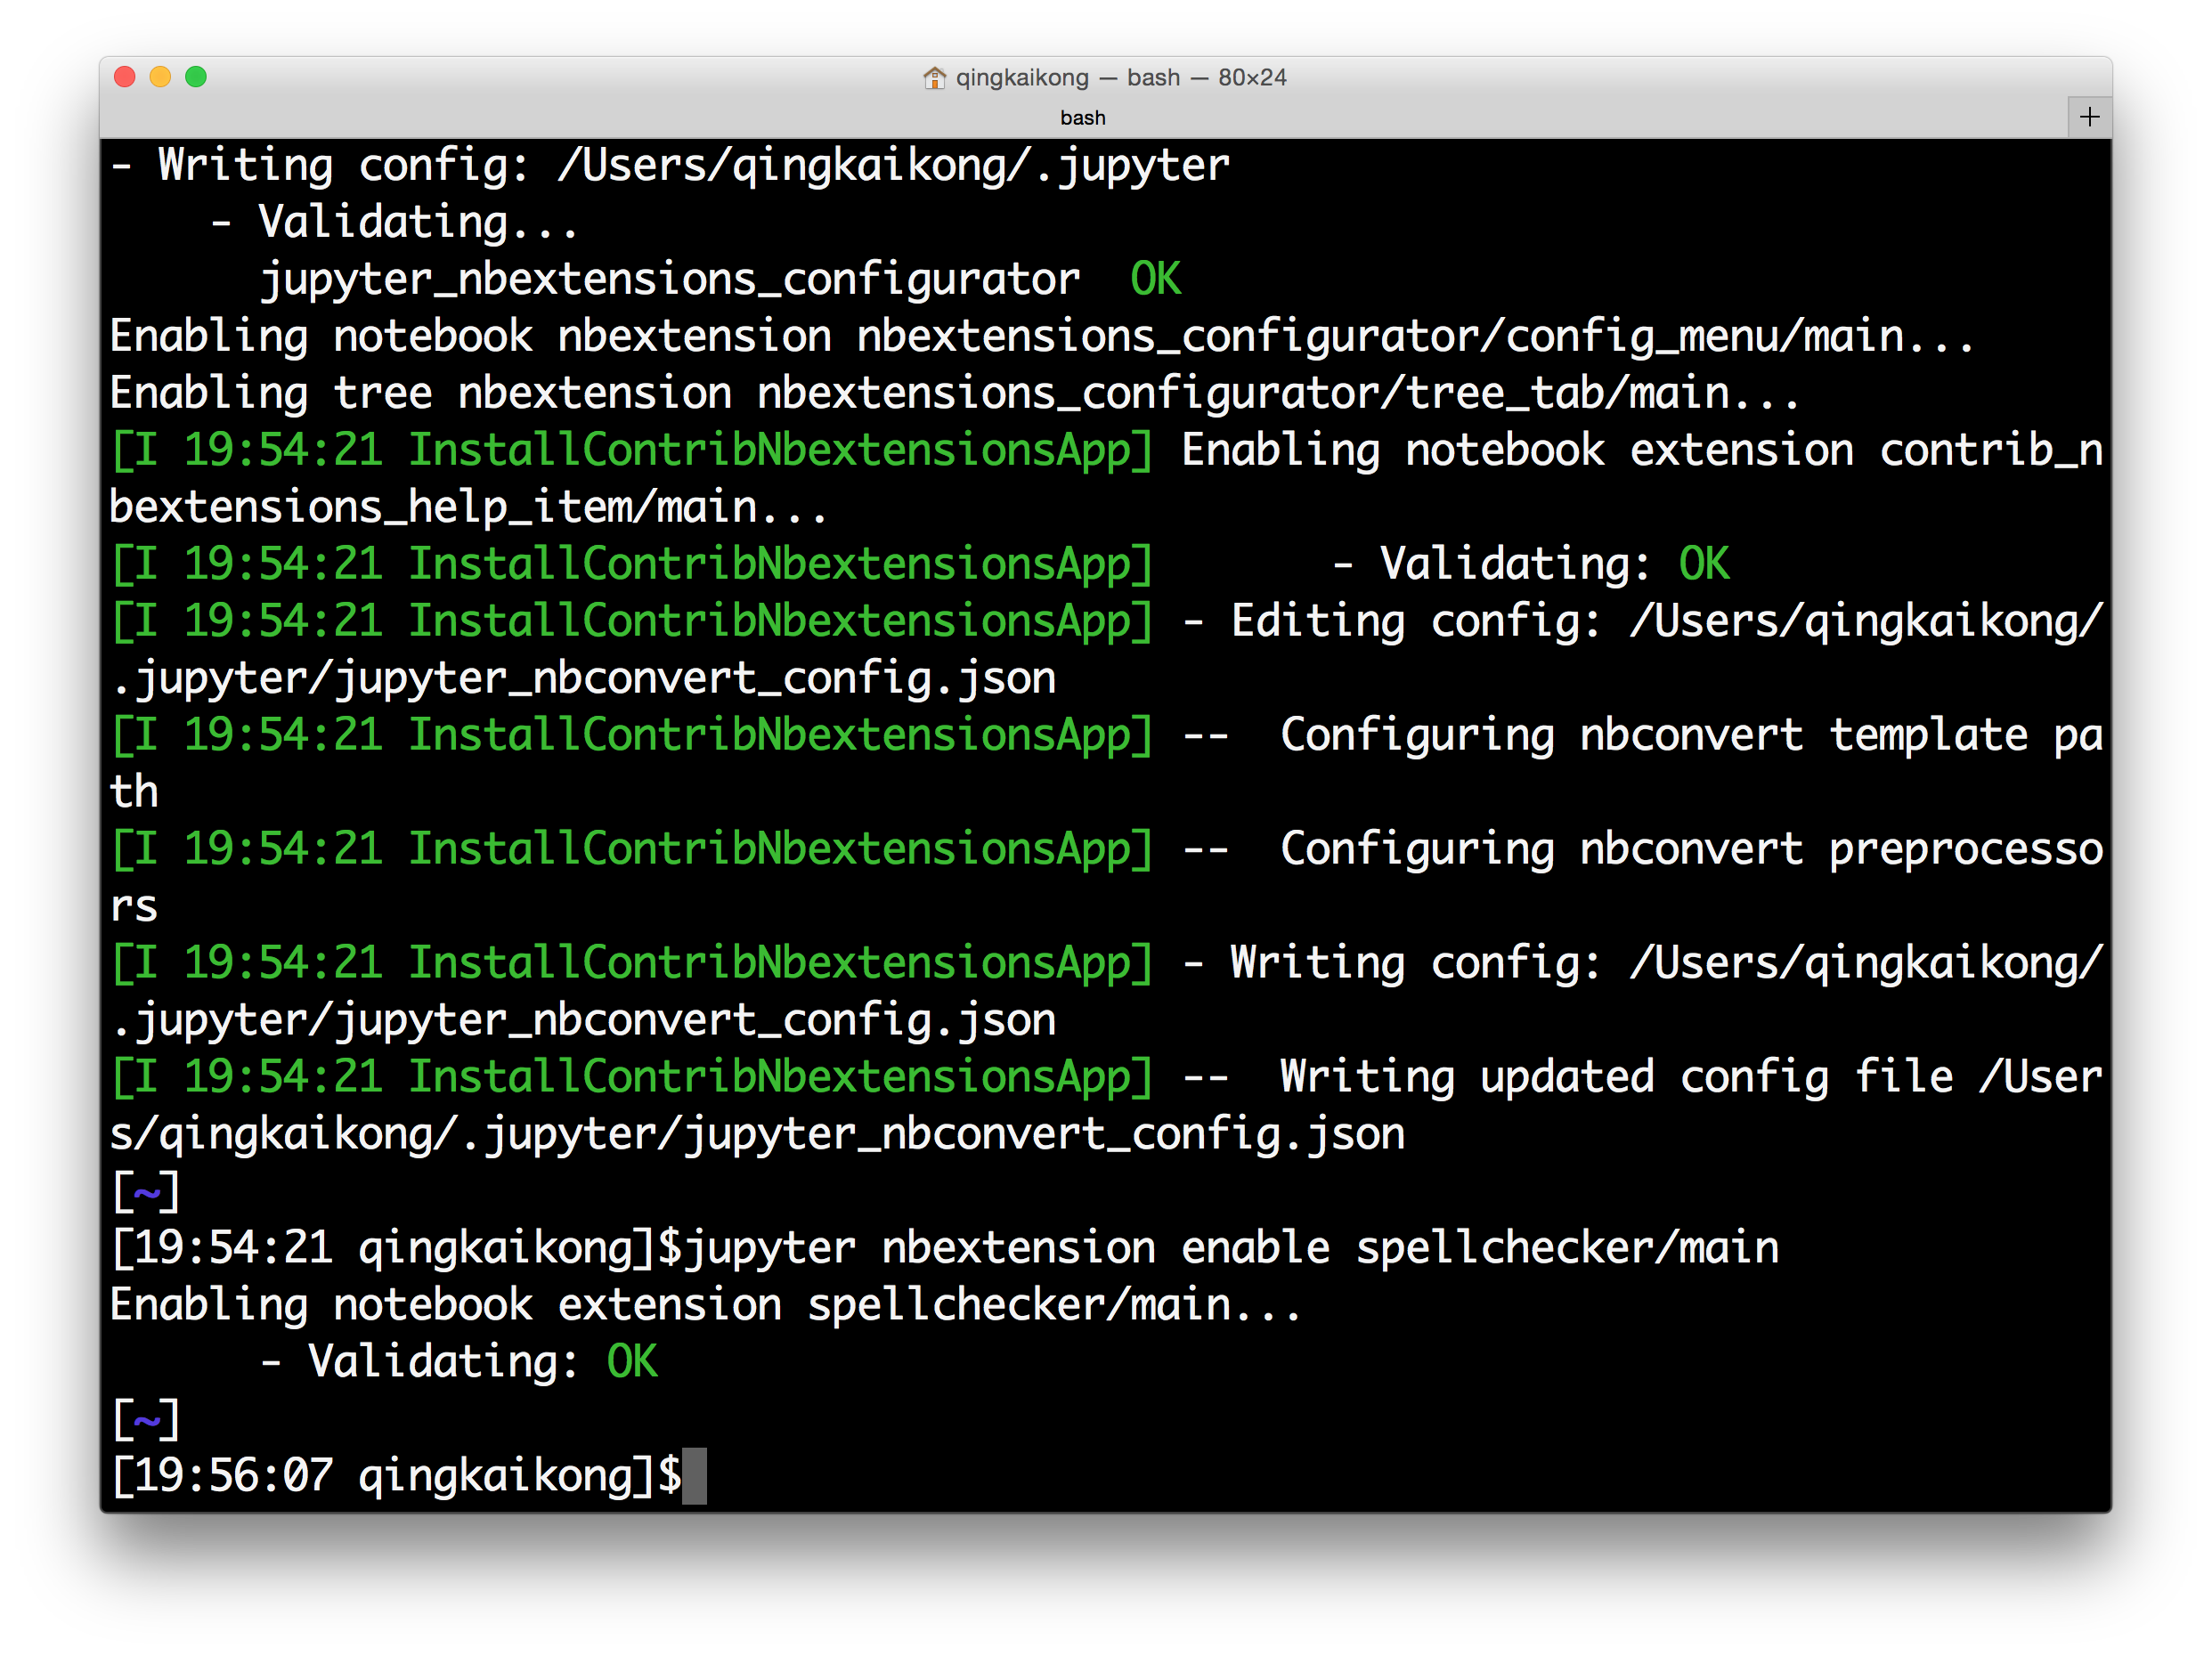Click the last green OK under spellchecker
This screenshot has width=2212, height=1656.
632,1361
